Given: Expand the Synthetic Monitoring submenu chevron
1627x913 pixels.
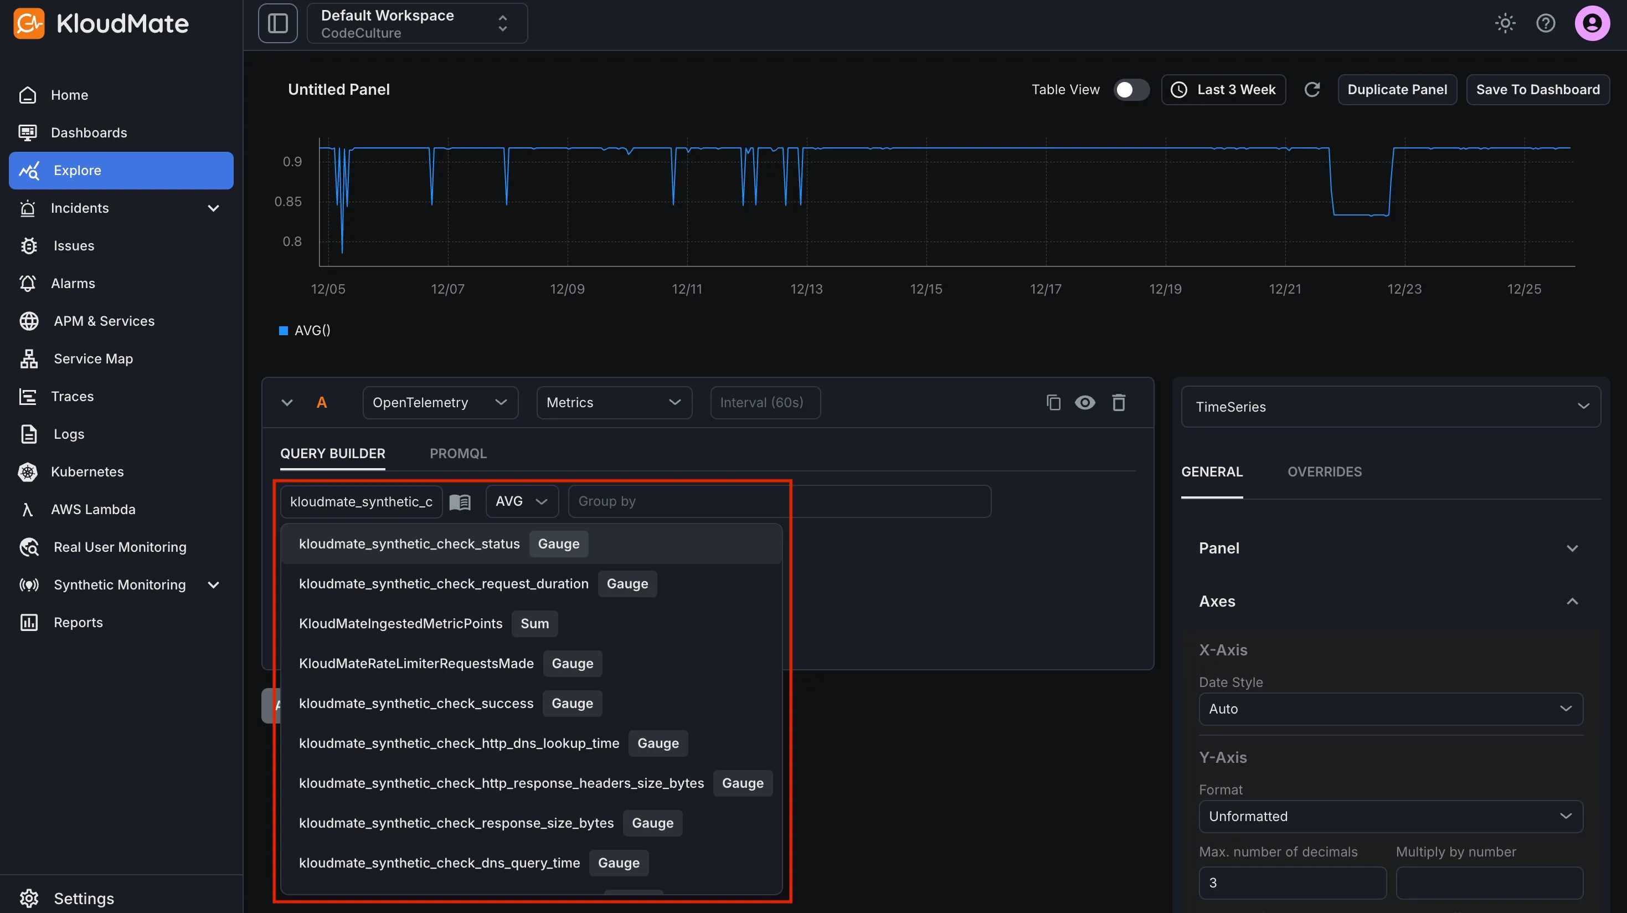Looking at the screenshot, I should pos(213,585).
